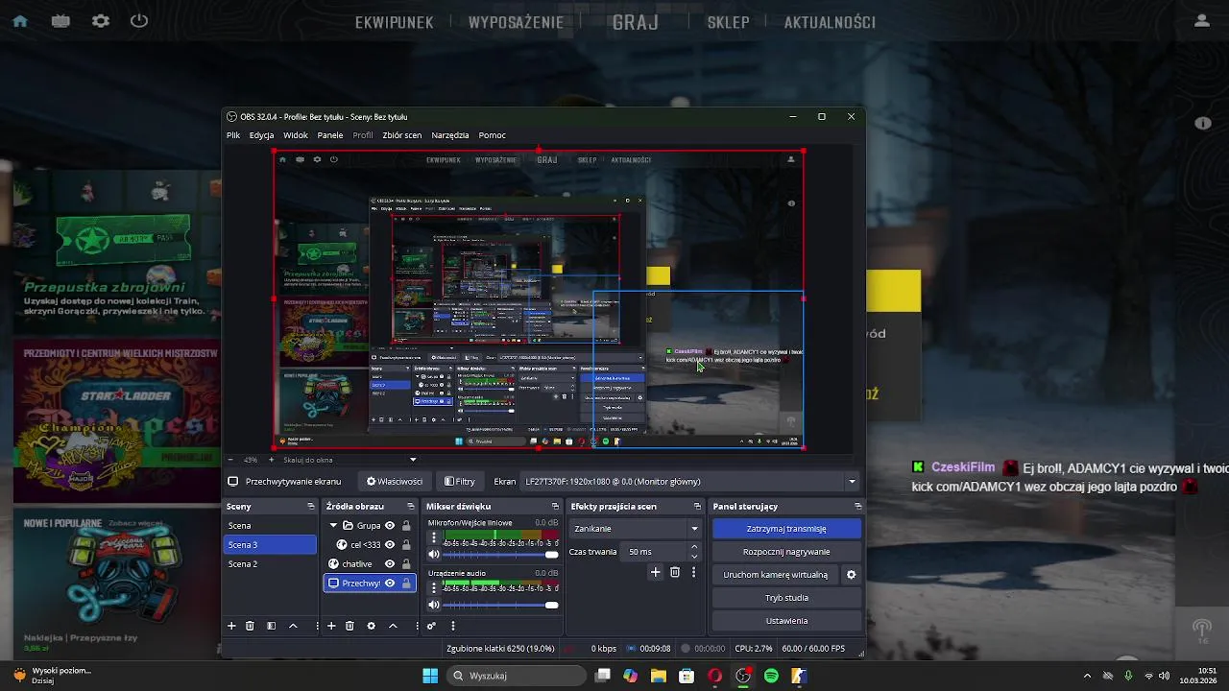This screenshot has height=691, width=1229.
Task: Click Rozpocznij nagrywanie button
Action: point(786,552)
